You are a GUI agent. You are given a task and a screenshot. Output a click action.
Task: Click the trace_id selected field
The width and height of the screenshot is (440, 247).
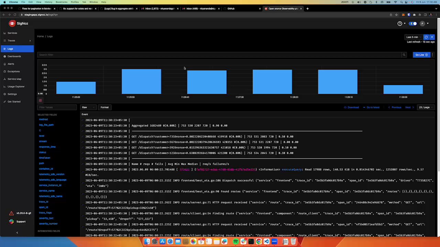click(x=43, y=202)
